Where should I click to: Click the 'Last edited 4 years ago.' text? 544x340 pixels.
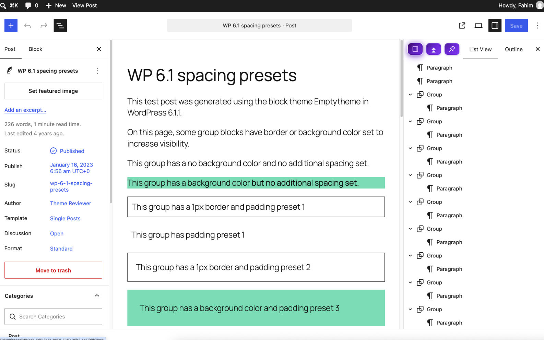34,133
